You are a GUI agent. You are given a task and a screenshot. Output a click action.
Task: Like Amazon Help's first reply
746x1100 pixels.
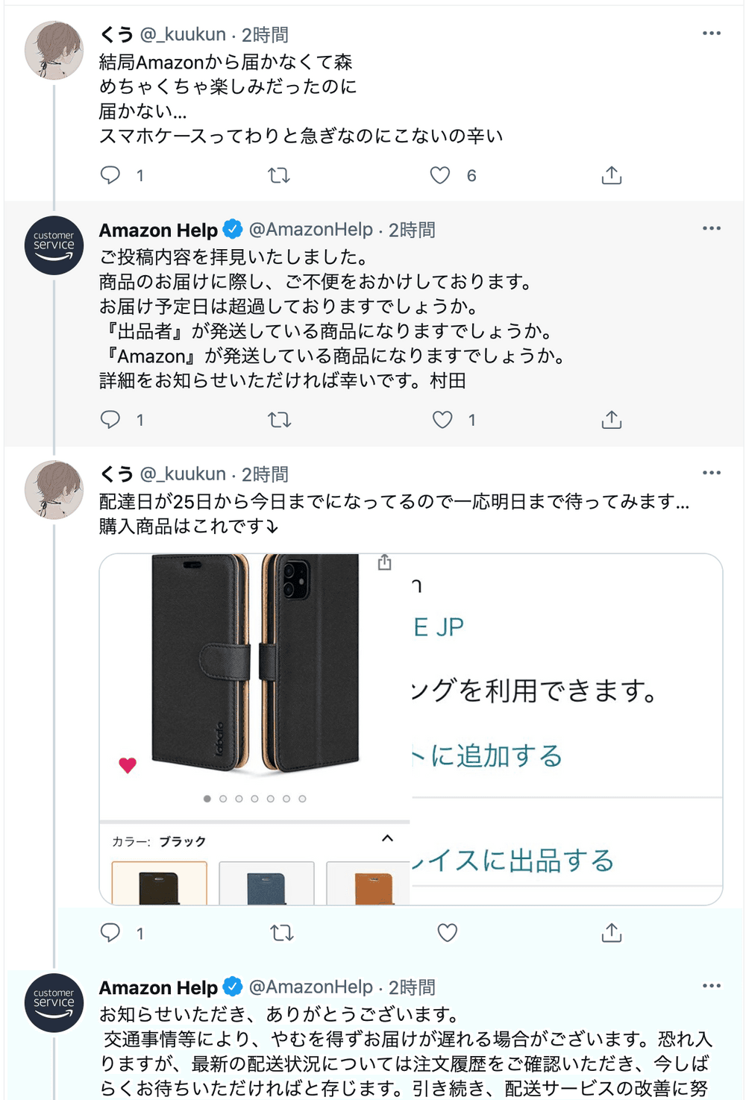(442, 420)
